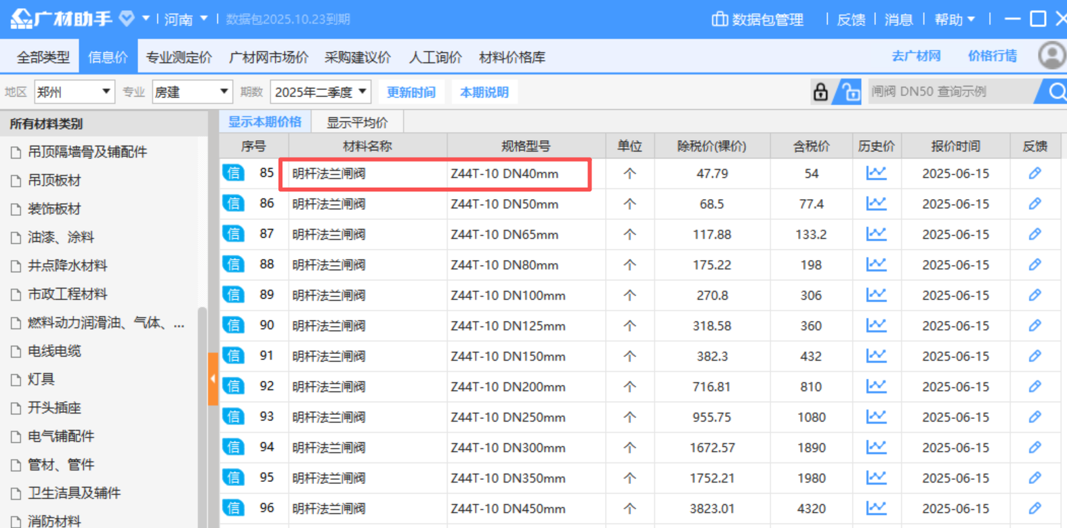Click the blue 信 badge on row 91

click(x=233, y=356)
